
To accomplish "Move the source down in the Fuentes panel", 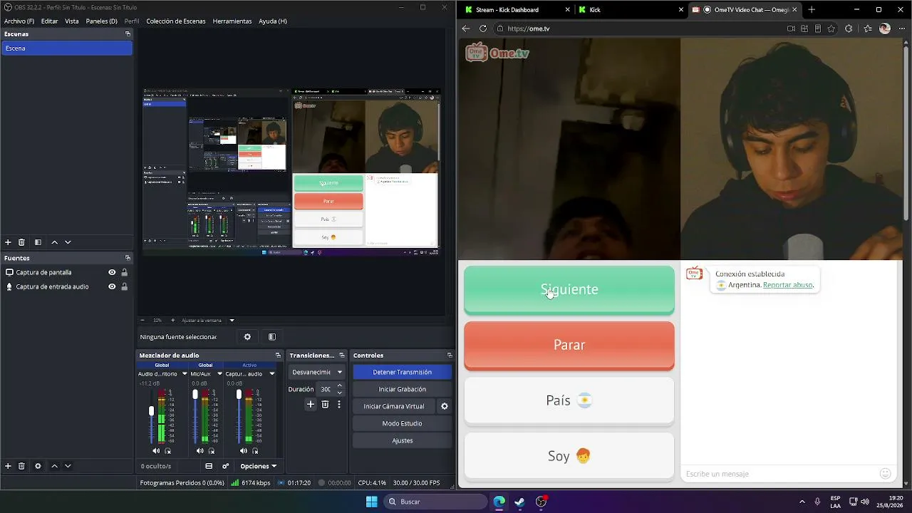I will click(68, 466).
